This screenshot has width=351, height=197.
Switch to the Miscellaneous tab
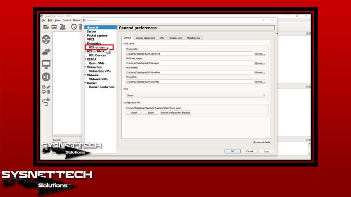tap(193, 38)
